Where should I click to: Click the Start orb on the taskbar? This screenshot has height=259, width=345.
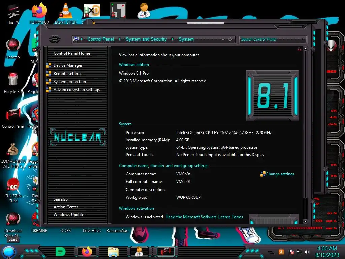9,252
